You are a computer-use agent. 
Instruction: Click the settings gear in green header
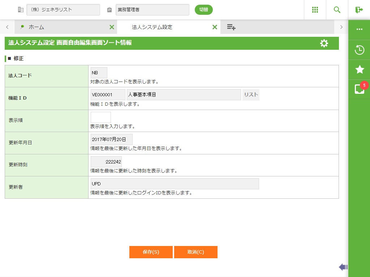point(324,43)
